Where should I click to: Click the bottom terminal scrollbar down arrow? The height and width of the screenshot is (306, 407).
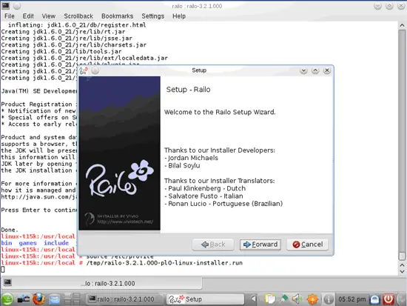pyautogui.click(x=402, y=272)
